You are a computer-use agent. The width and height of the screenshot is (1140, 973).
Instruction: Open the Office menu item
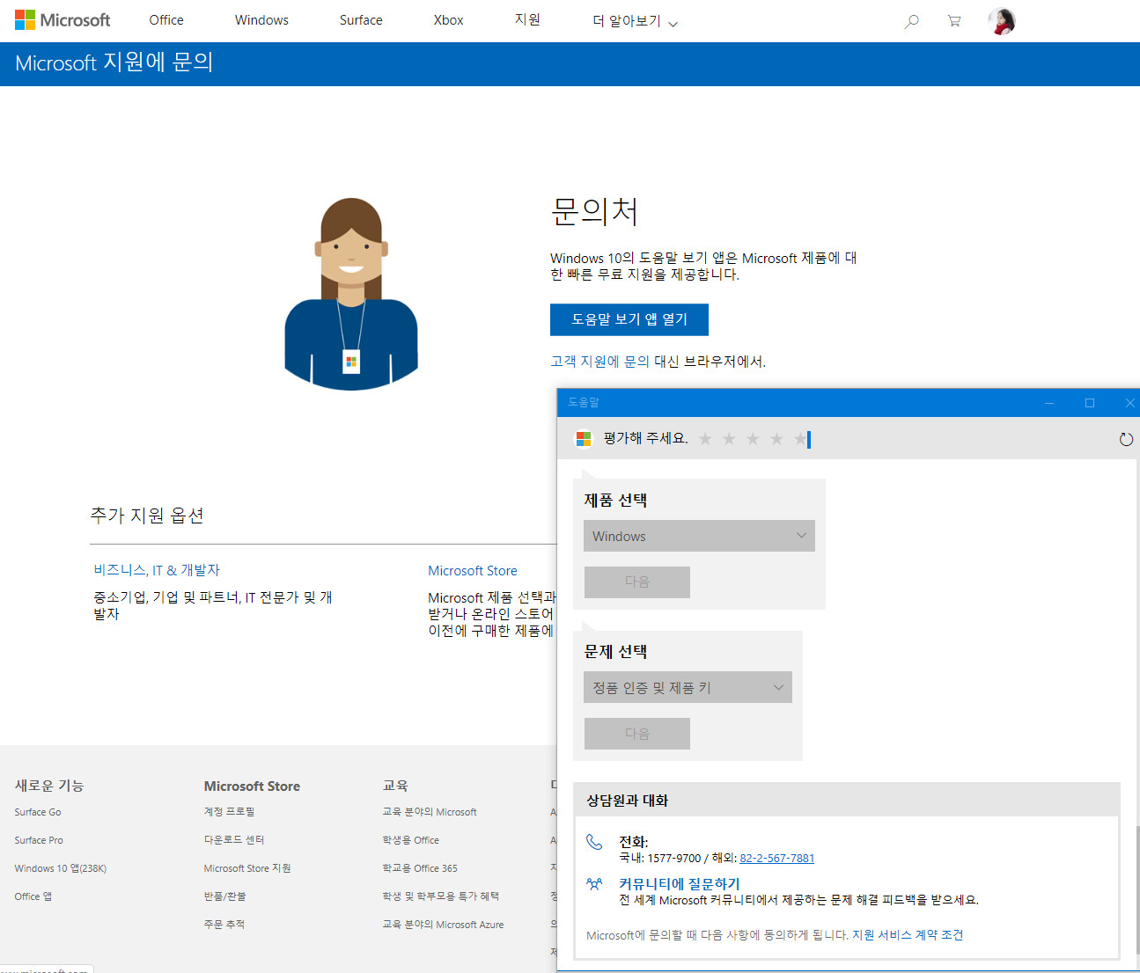(166, 20)
